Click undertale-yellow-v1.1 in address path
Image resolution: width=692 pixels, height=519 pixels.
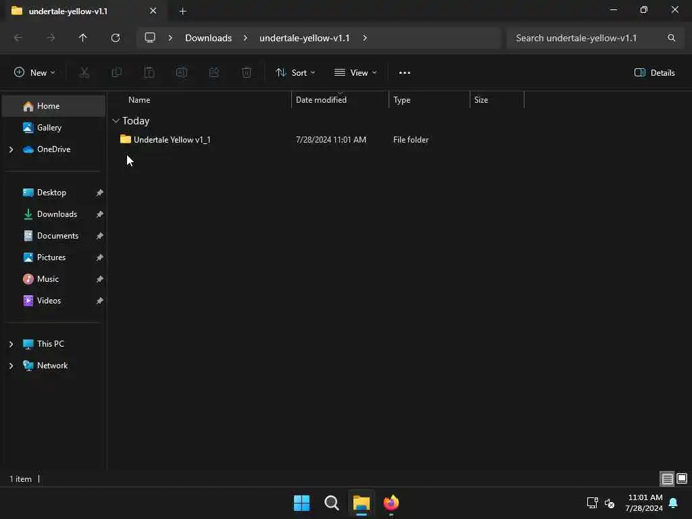coord(305,38)
